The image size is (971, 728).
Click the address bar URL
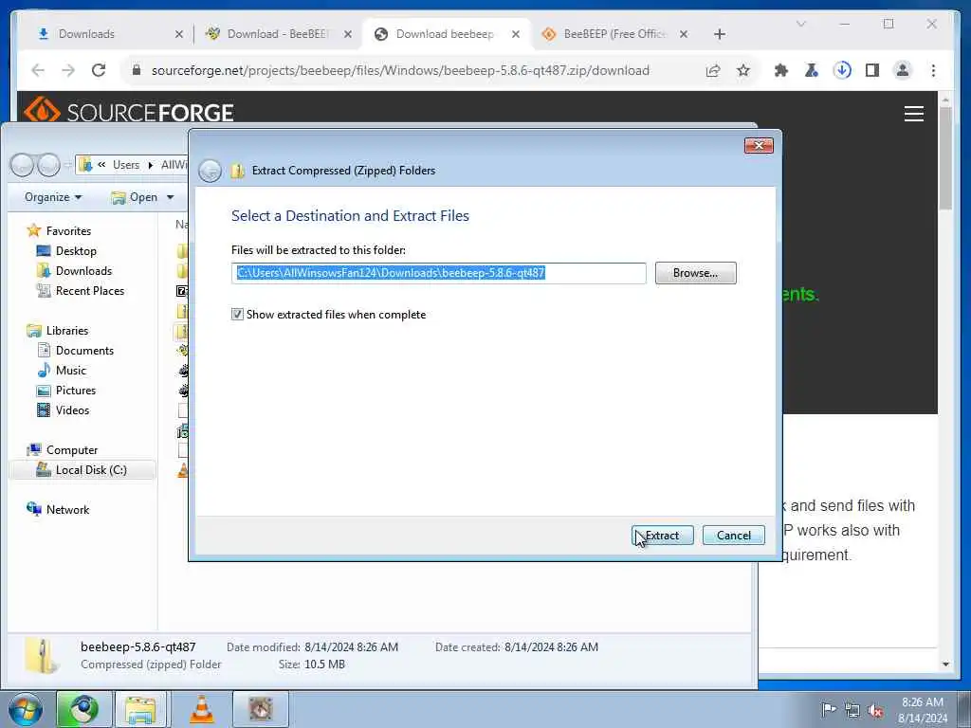point(400,70)
